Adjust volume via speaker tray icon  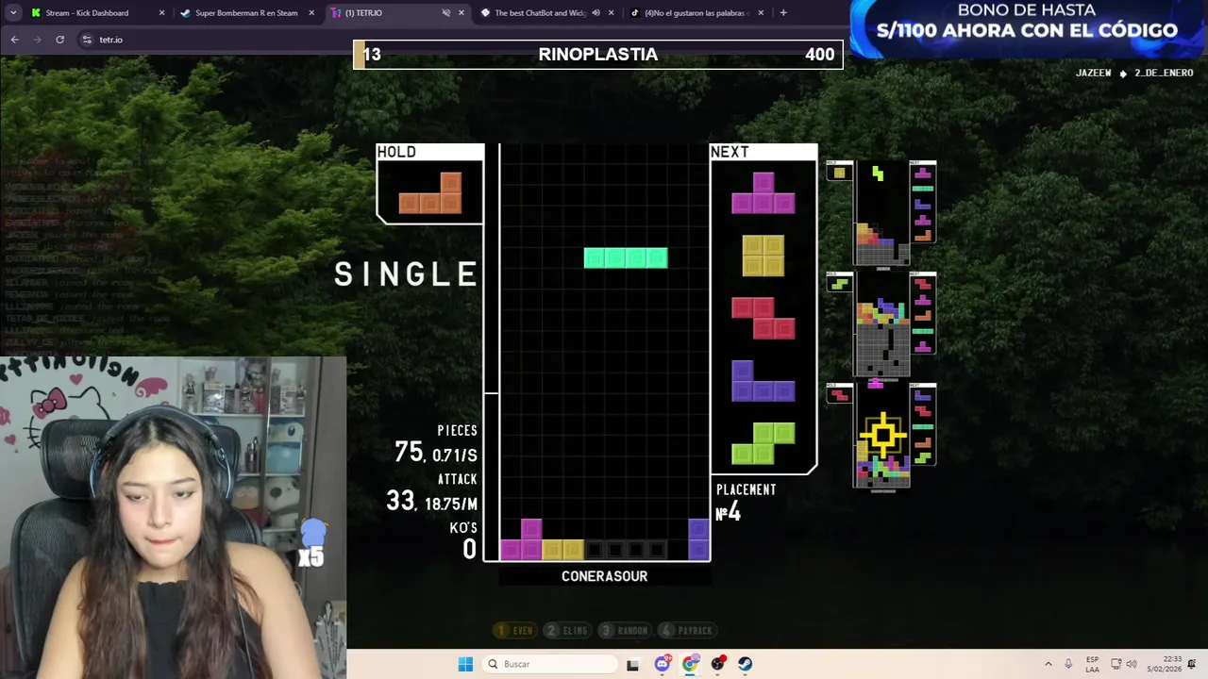(x=1132, y=664)
